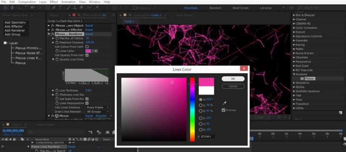Click the Line Thickness stopwatch icon
The image size is (346, 152).
(x=57, y=90)
